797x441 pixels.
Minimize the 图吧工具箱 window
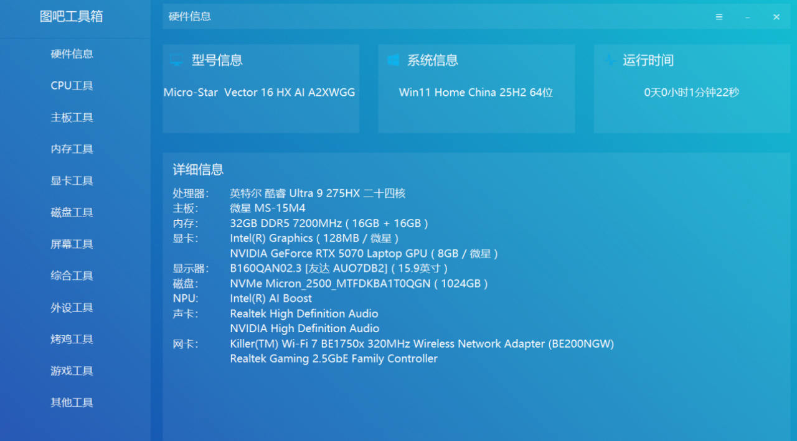tap(748, 17)
